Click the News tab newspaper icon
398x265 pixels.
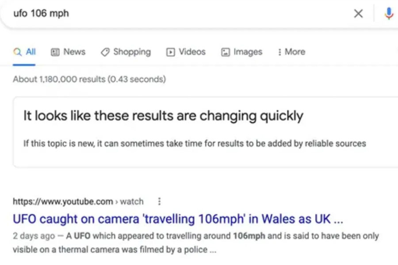55,52
